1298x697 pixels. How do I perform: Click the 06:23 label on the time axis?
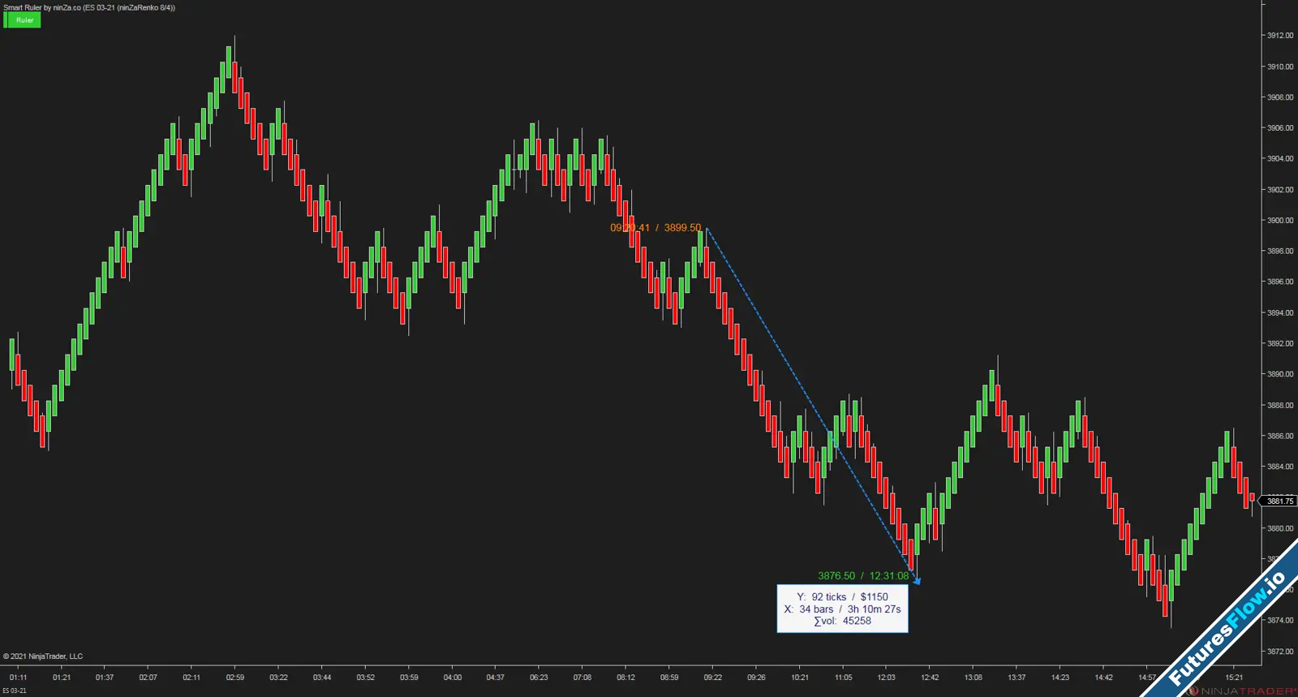(x=539, y=678)
